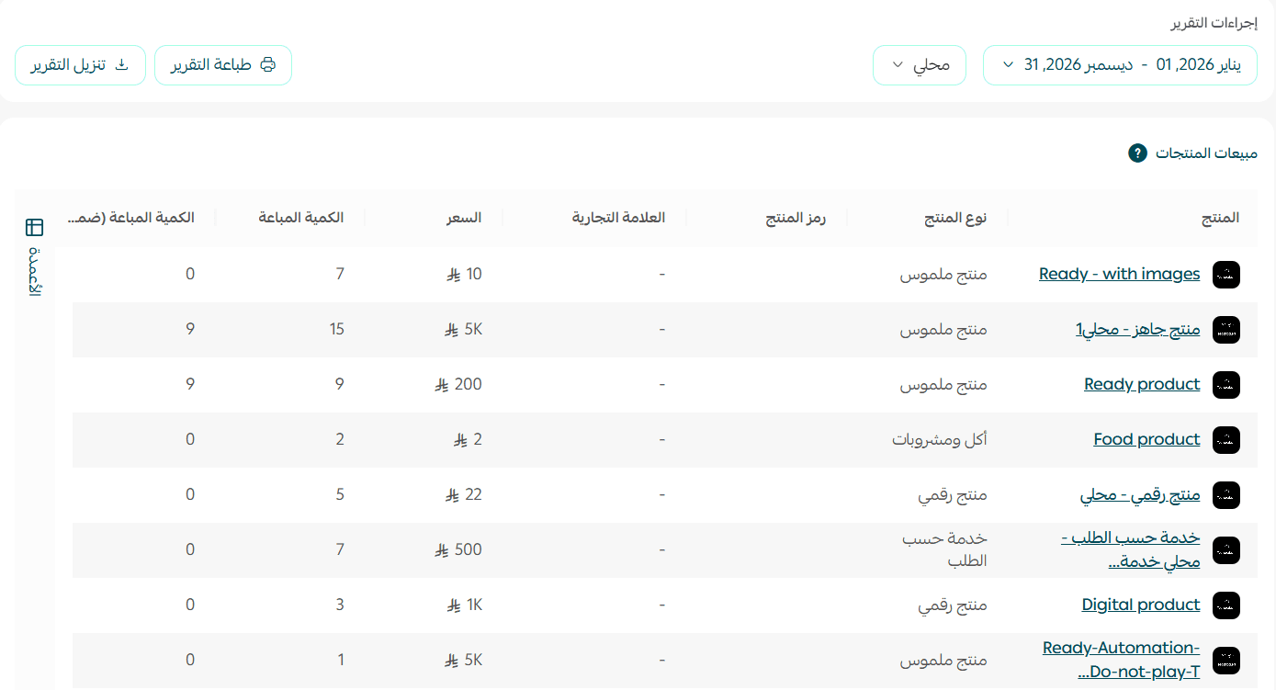Sort by نوع المنتج column header
The image size is (1276, 690).
(955, 218)
